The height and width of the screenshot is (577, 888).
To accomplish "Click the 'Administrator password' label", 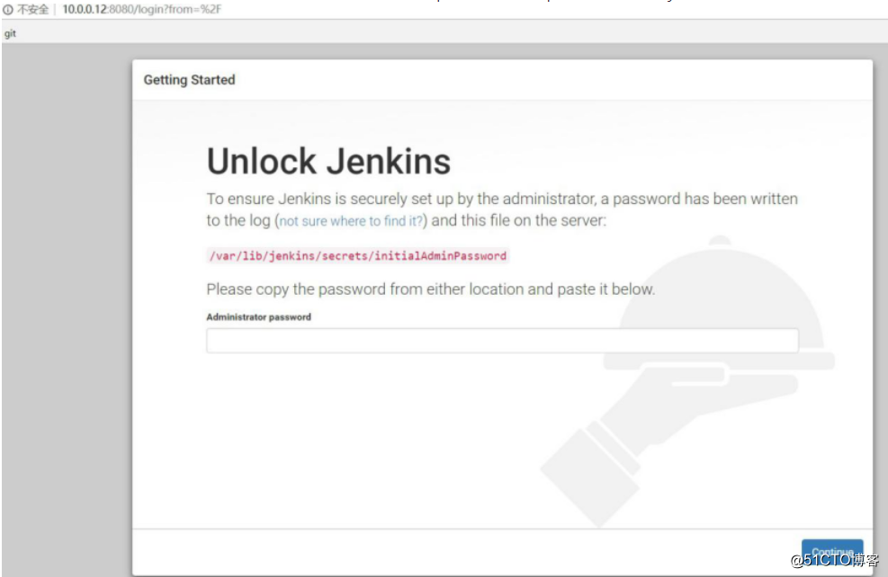I will 259,316.
